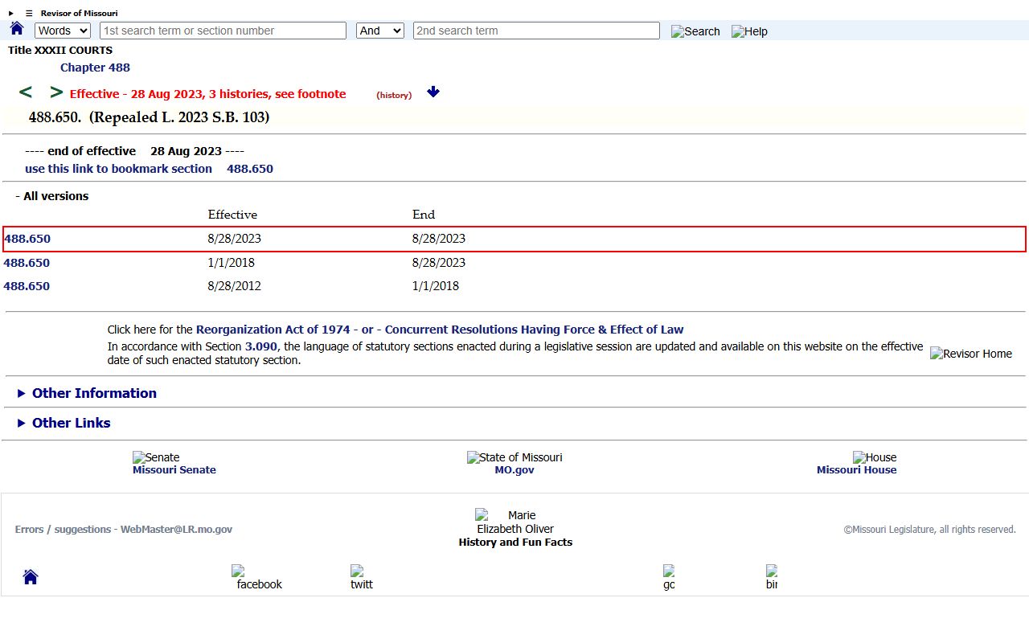Open the small (history) link

click(x=394, y=95)
